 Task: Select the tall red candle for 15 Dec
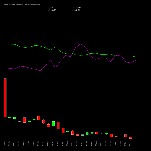click(5, 98)
